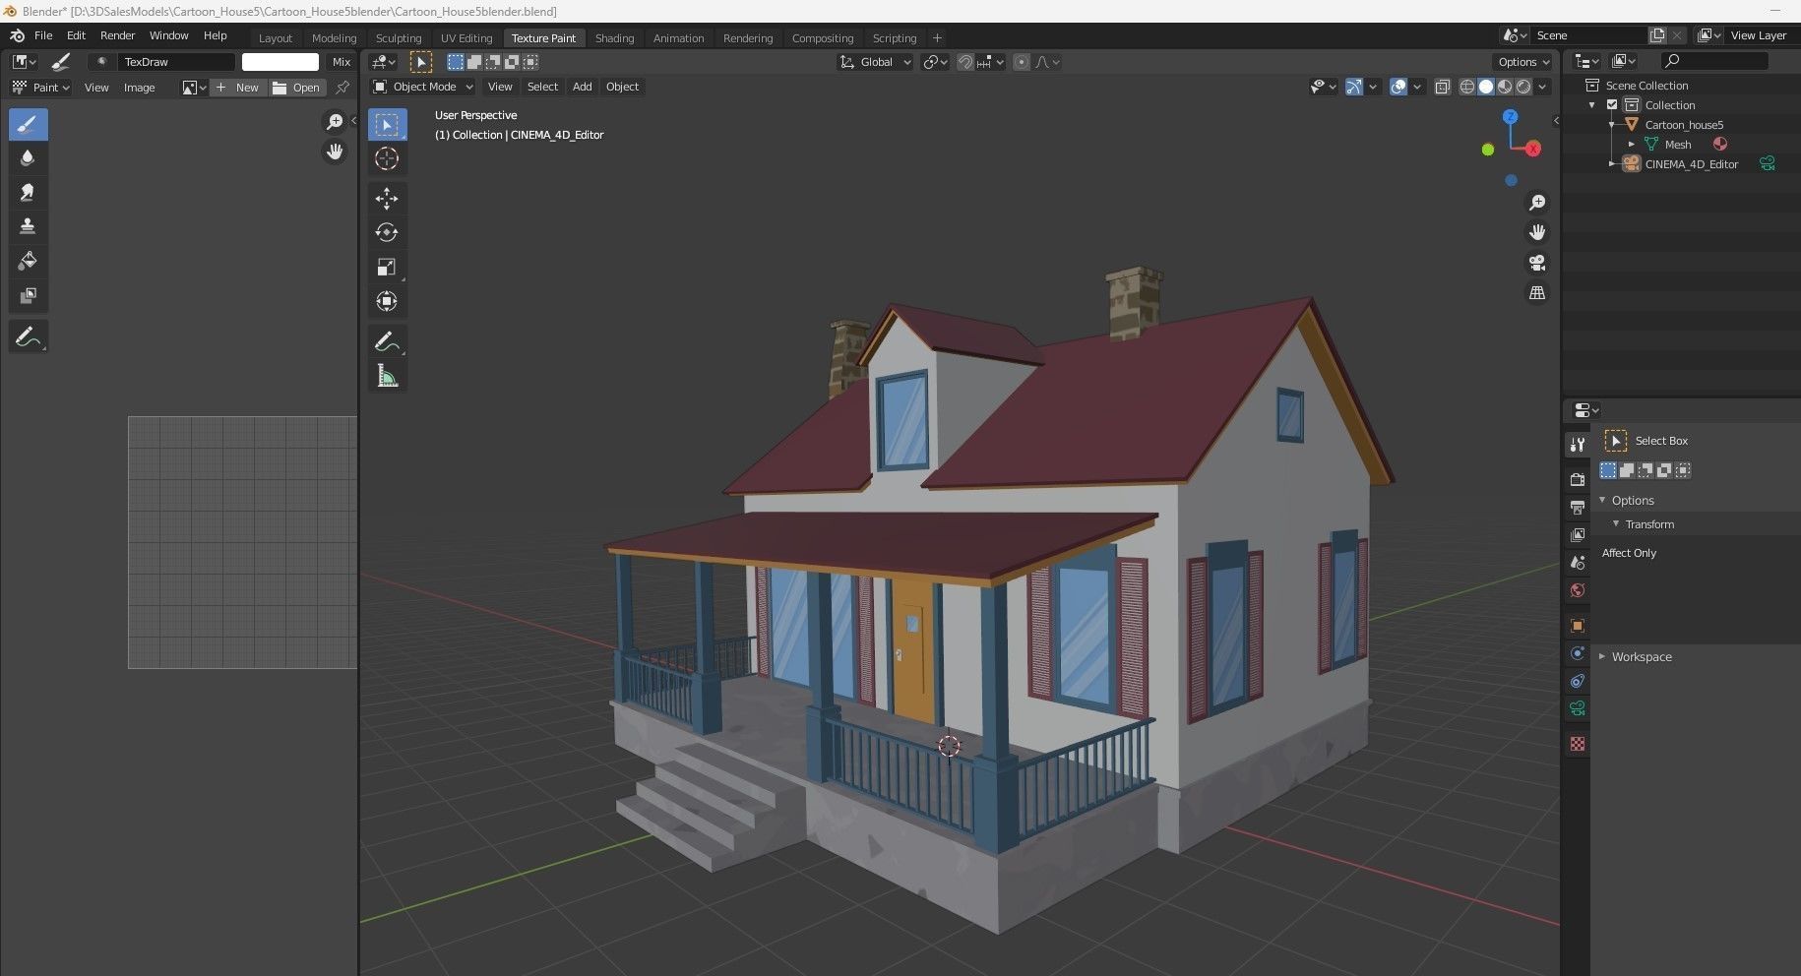Expand the Mesh item in outliner
1801x976 pixels.
click(1632, 145)
